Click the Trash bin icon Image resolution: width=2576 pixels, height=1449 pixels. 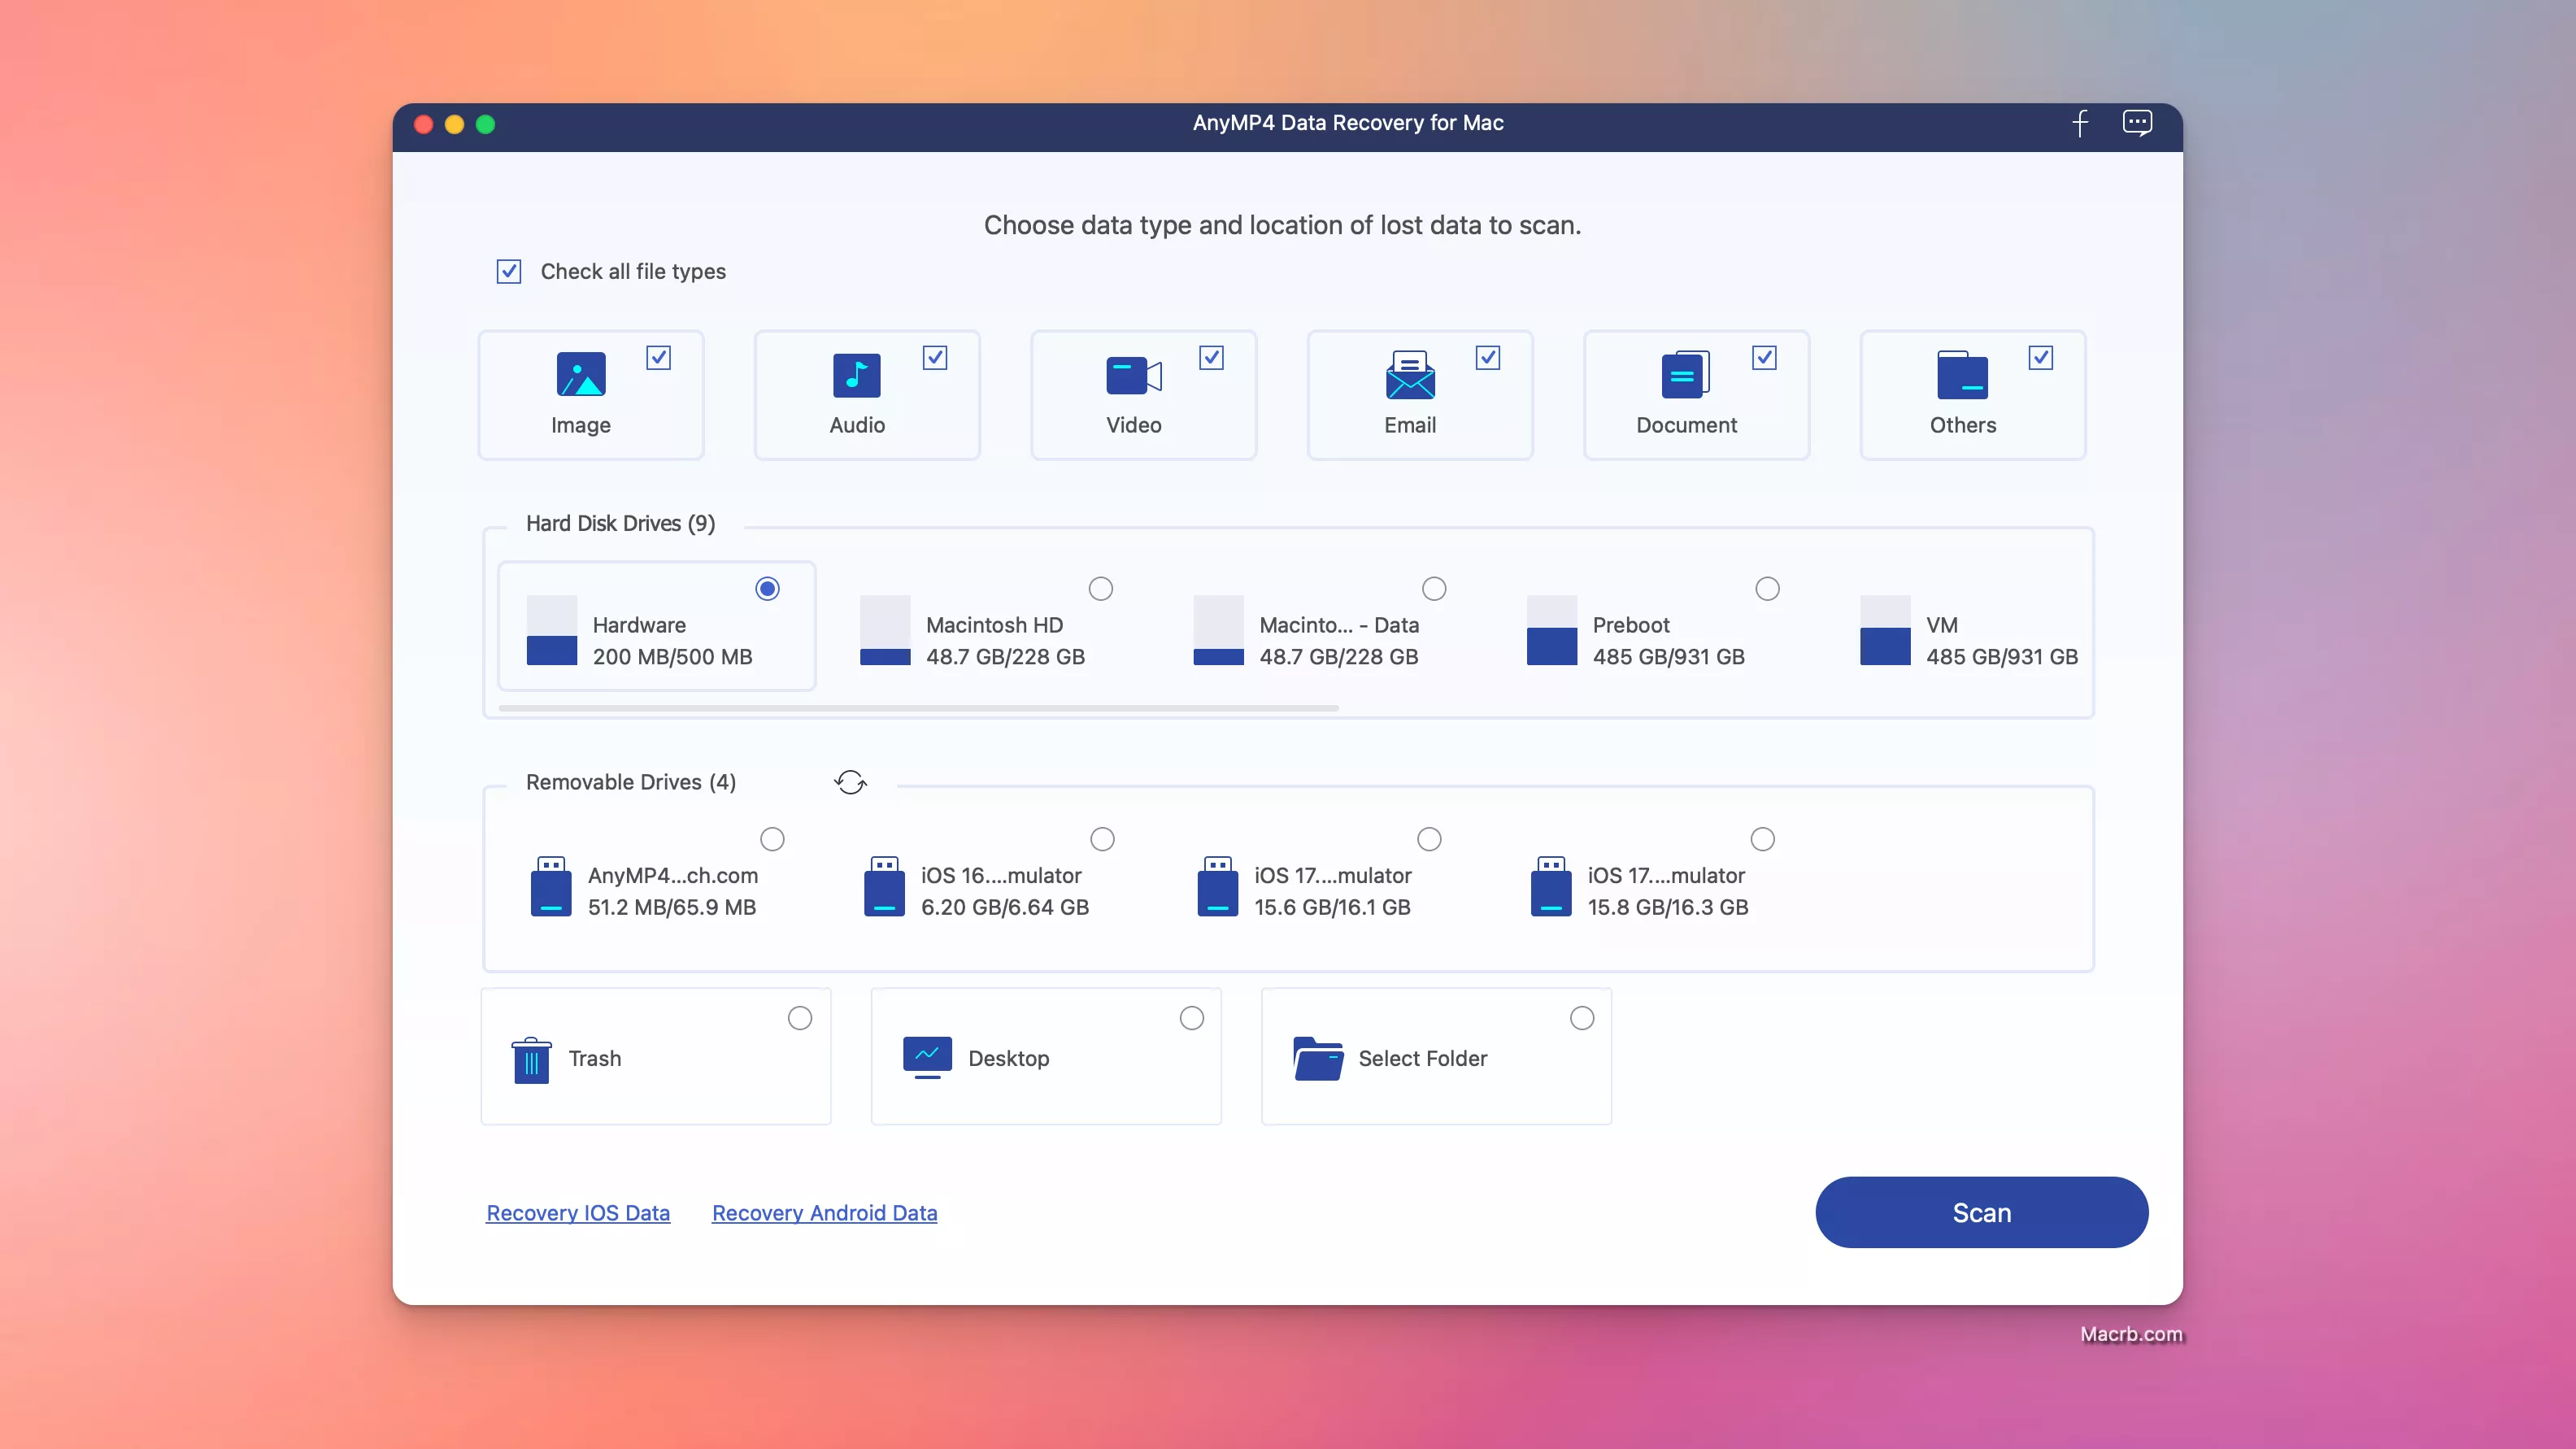coord(531,1060)
